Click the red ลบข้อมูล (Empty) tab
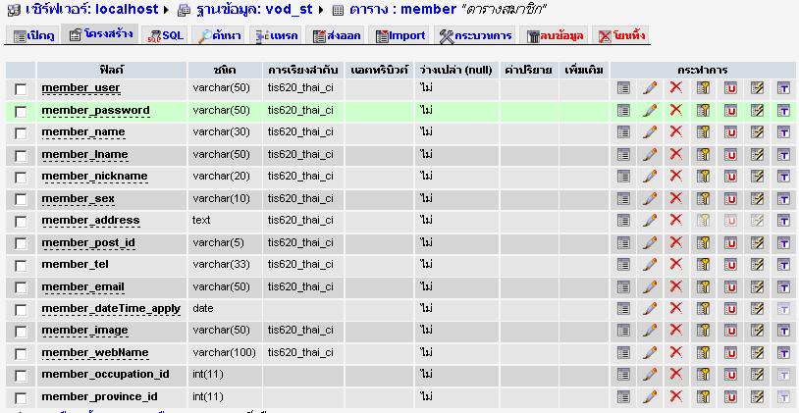 click(x=555, y=35)
